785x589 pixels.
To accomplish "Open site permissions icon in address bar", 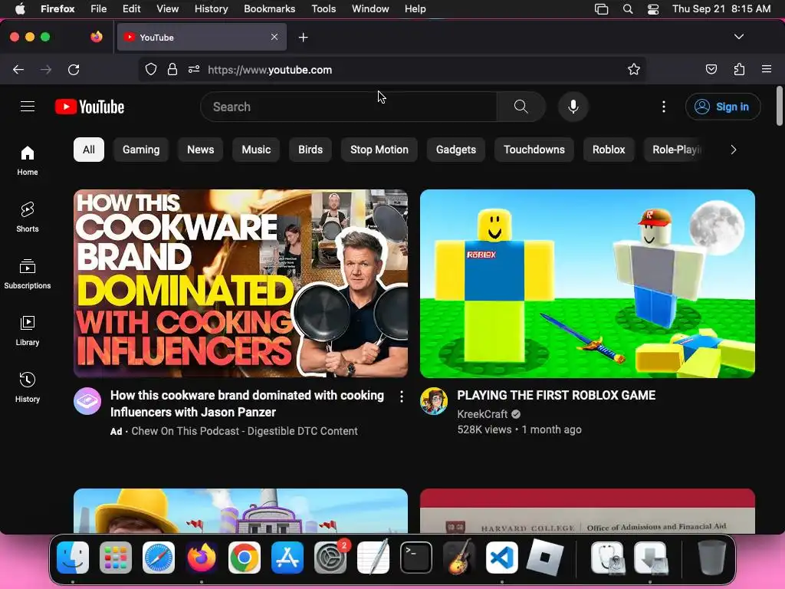I will tap(194, 70).
